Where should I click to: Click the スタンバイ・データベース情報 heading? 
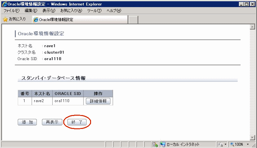click(x=53, y=78)
